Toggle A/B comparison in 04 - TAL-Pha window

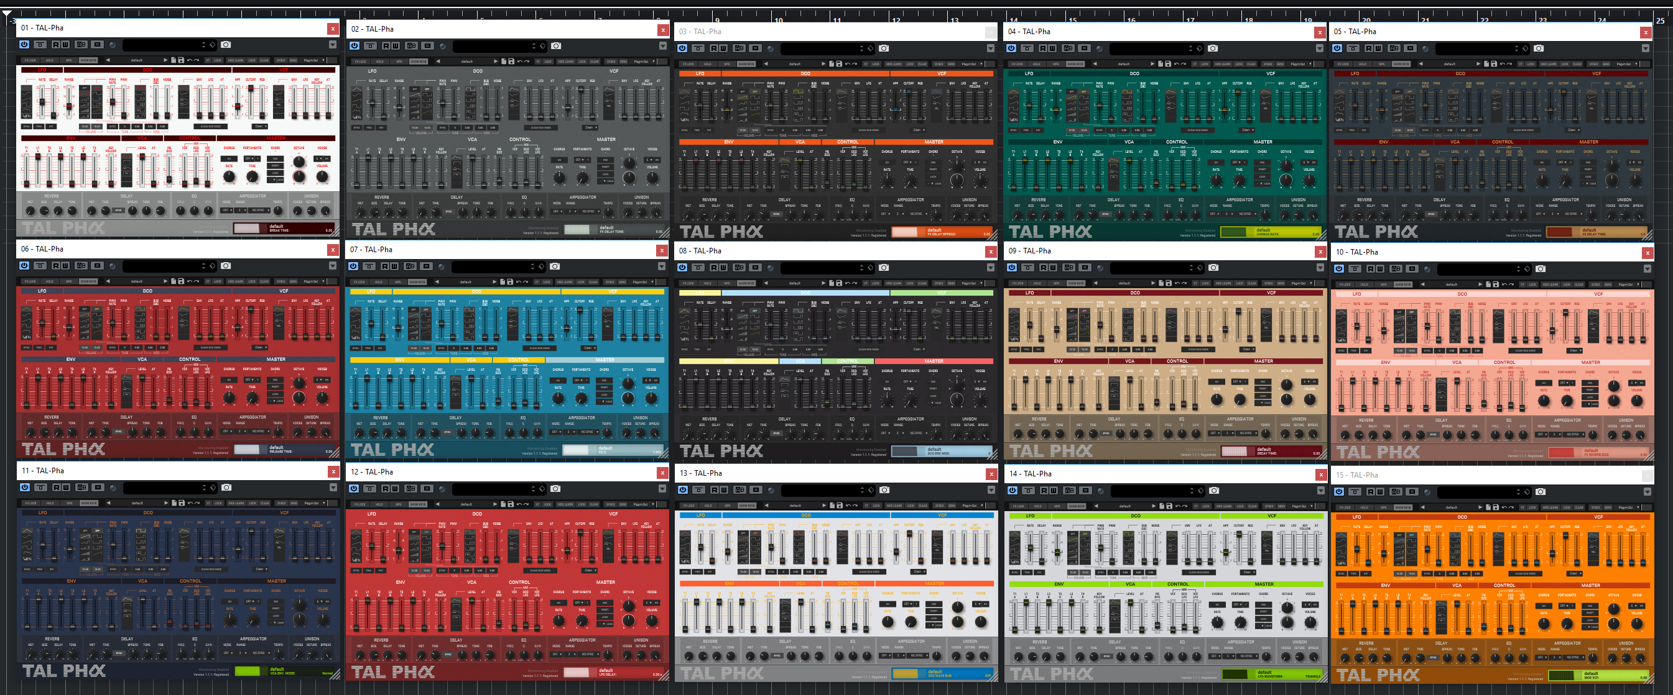pyautogui.click(x=1068, y=48)
